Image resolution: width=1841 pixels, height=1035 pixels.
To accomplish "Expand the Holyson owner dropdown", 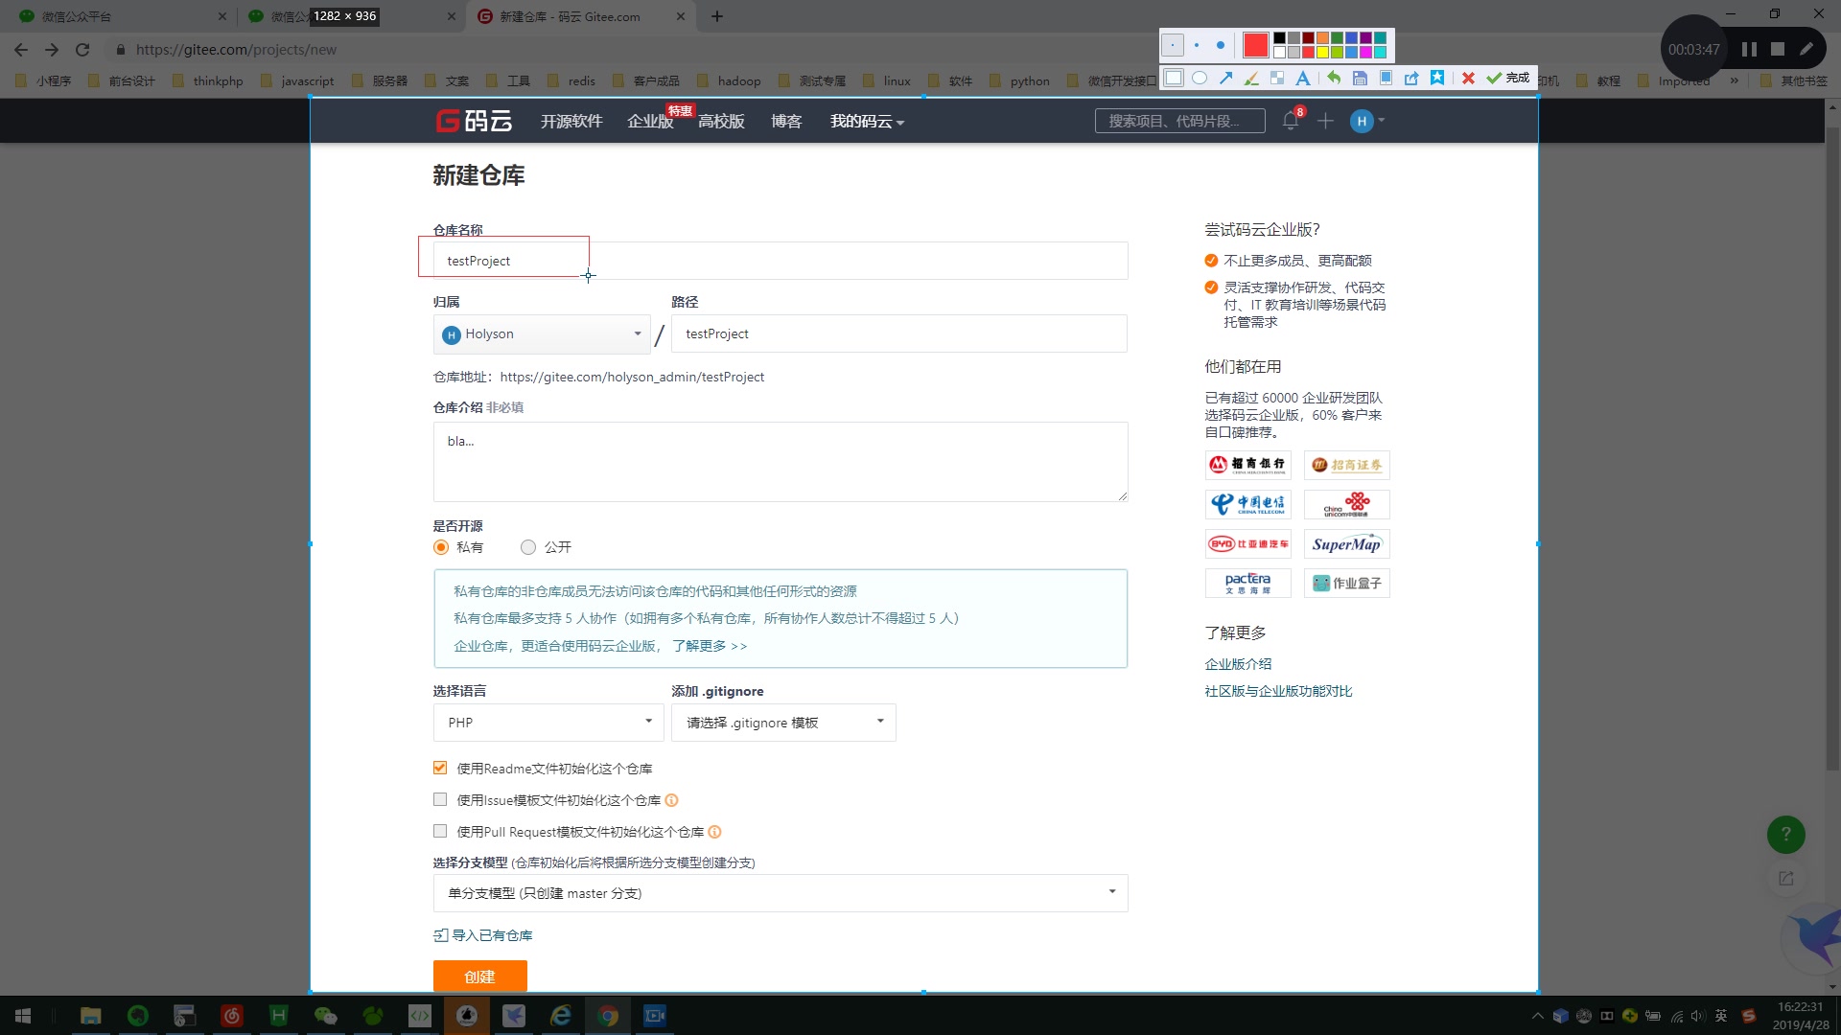I will point(542,333).
